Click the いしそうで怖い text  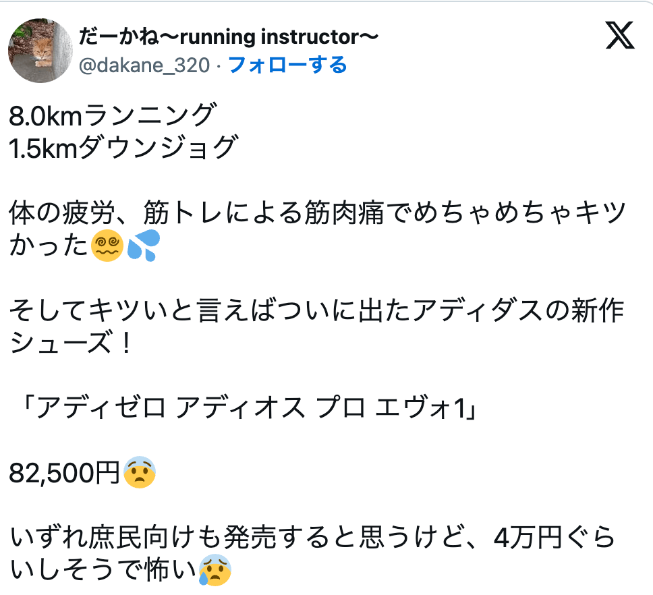pos(101,571)
